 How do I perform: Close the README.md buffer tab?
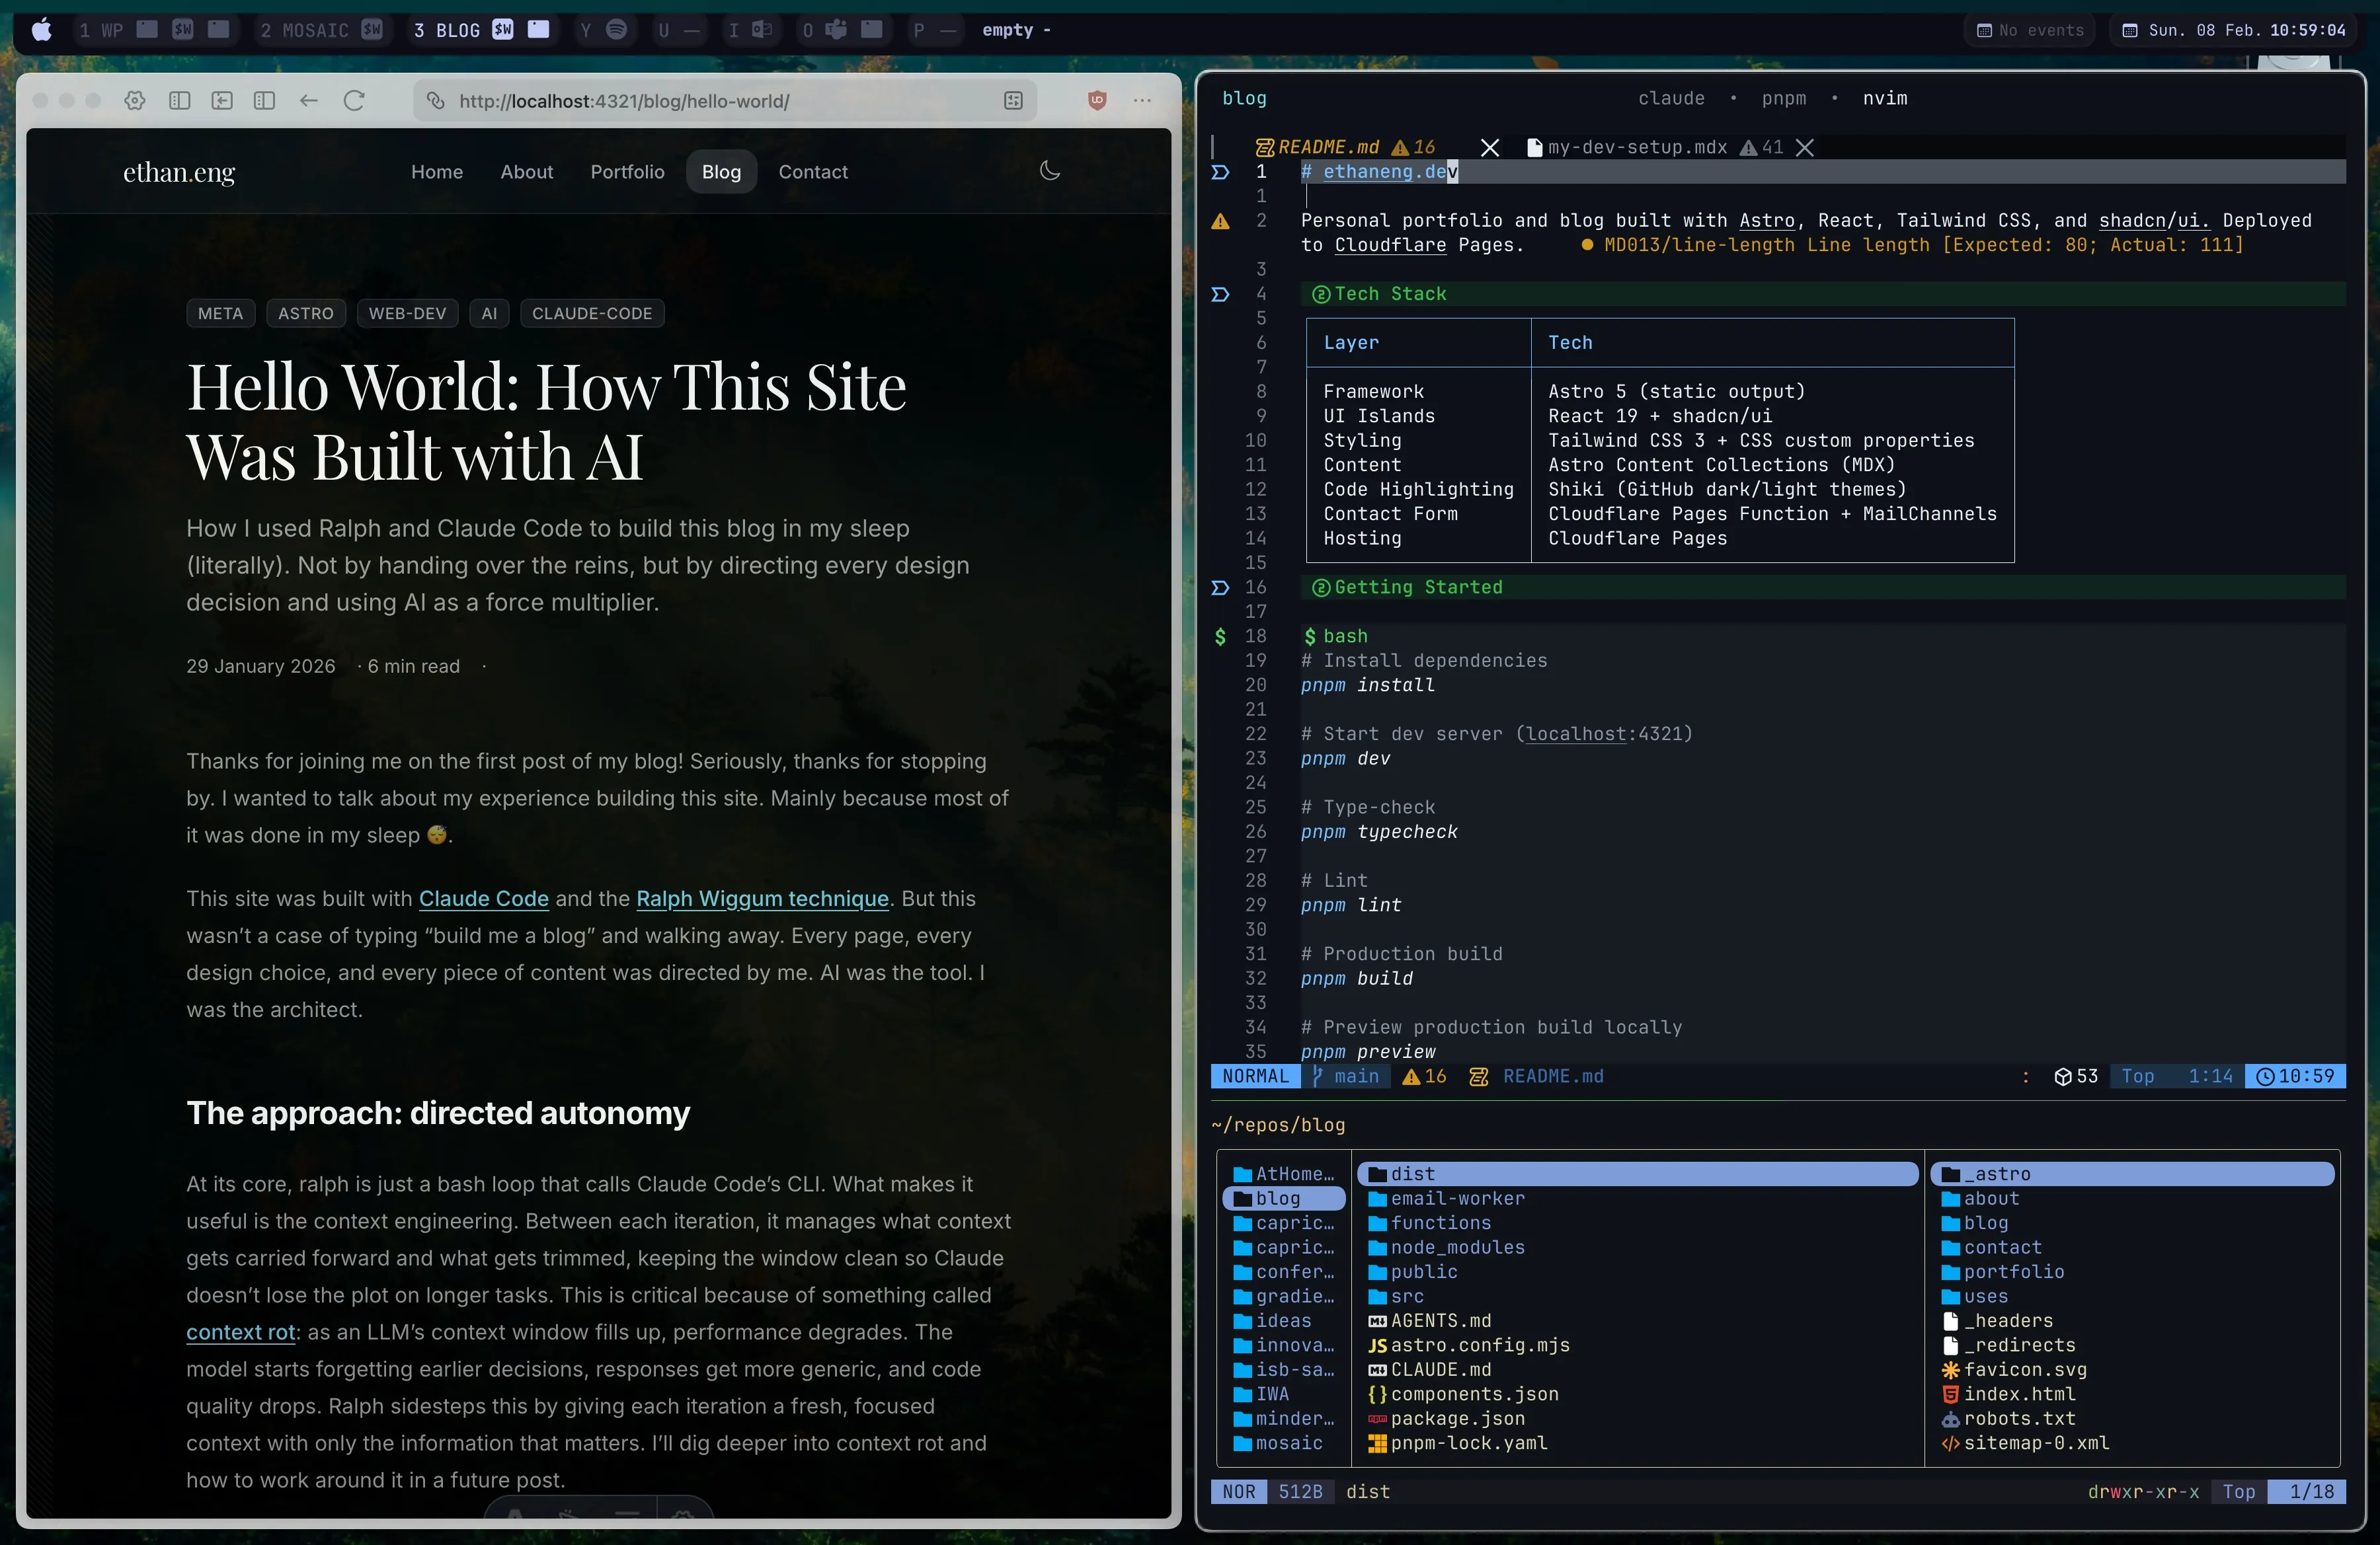tap(1490, 148)
